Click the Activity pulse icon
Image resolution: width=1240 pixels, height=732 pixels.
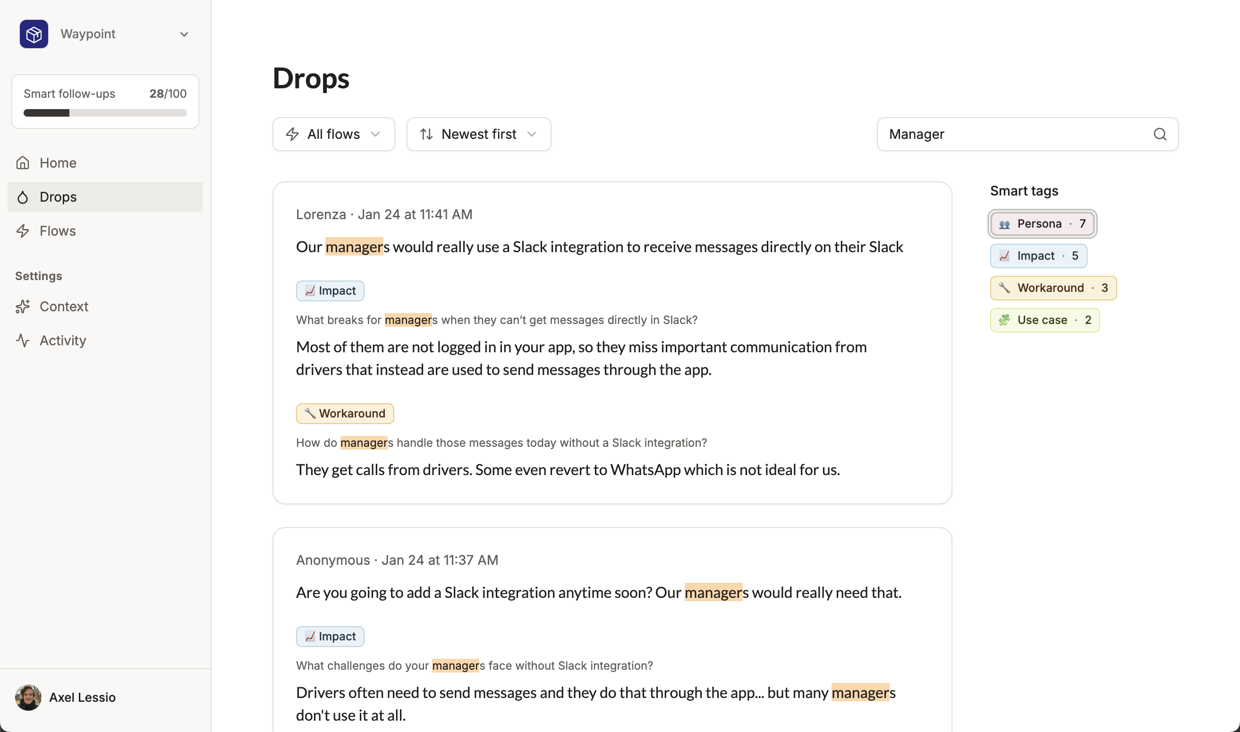tap(23, 340)
